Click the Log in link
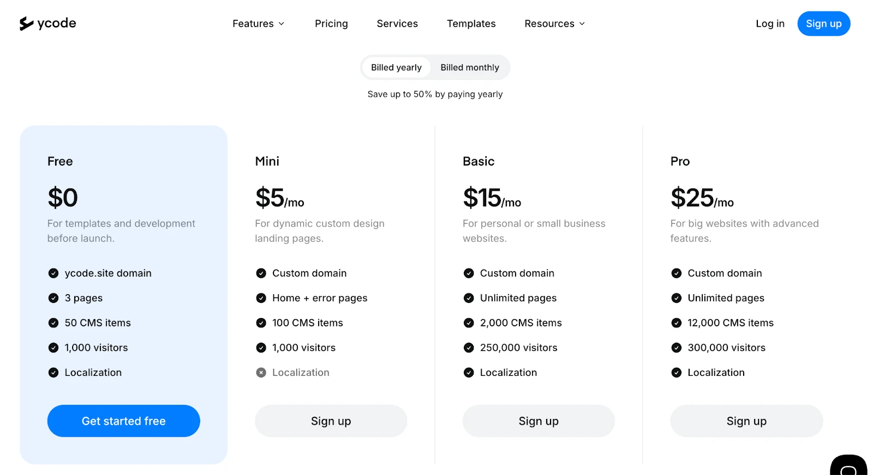Image resolution: width=873 pixels, height=475 pixels. pyautogui.click(x=770, y=24)
